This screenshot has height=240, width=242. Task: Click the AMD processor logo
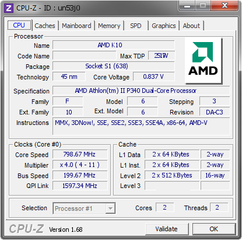204,61
